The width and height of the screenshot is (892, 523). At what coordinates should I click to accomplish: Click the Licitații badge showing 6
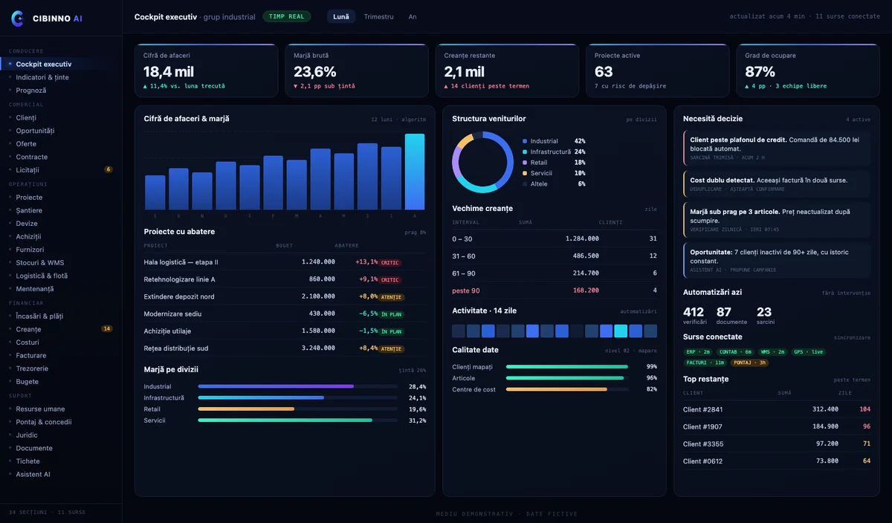click(109, 169)
